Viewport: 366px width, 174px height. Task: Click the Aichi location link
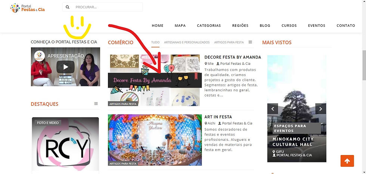tap(210, 123)
